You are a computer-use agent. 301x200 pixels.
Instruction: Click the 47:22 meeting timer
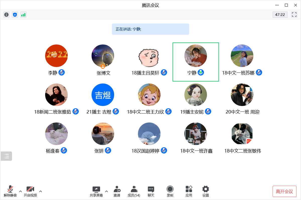[280, 14]
